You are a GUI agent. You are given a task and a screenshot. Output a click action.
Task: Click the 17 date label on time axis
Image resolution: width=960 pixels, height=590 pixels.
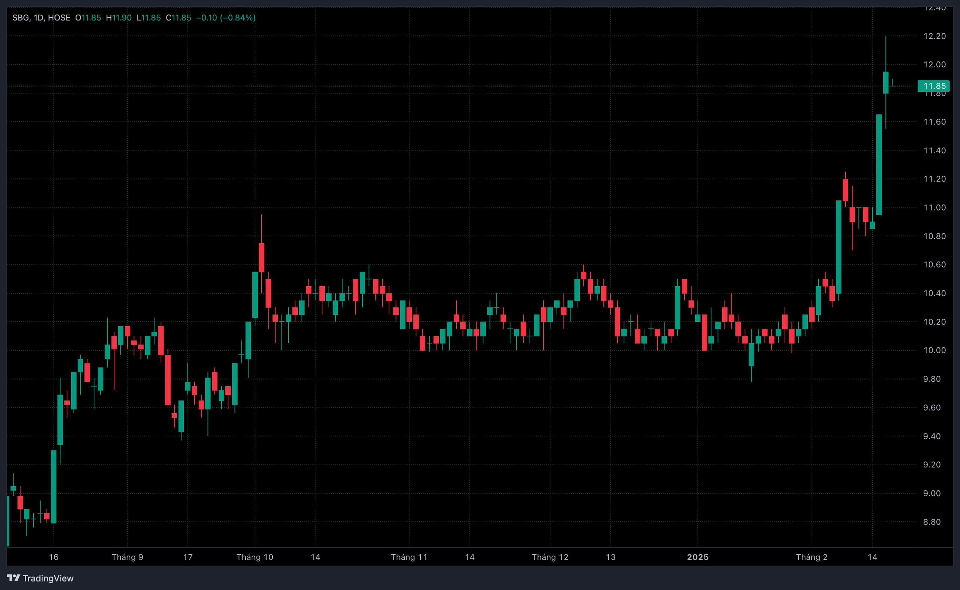[x=188, y=557]
